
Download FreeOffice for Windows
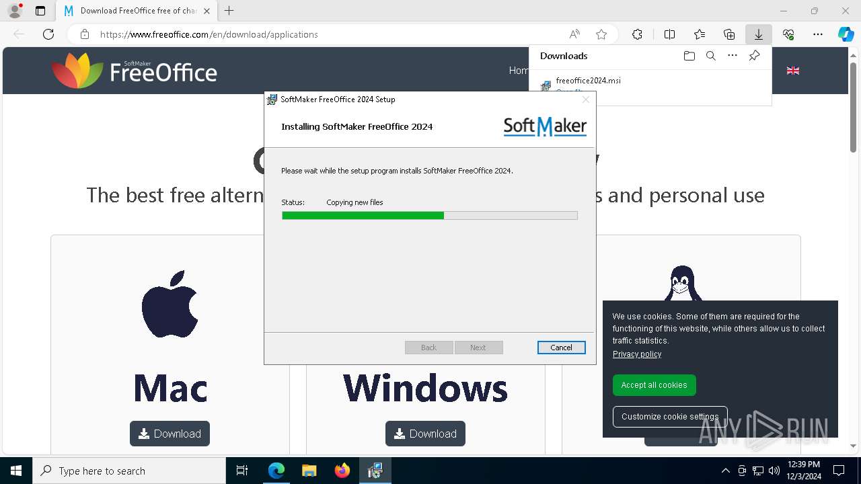pos(425,434)
